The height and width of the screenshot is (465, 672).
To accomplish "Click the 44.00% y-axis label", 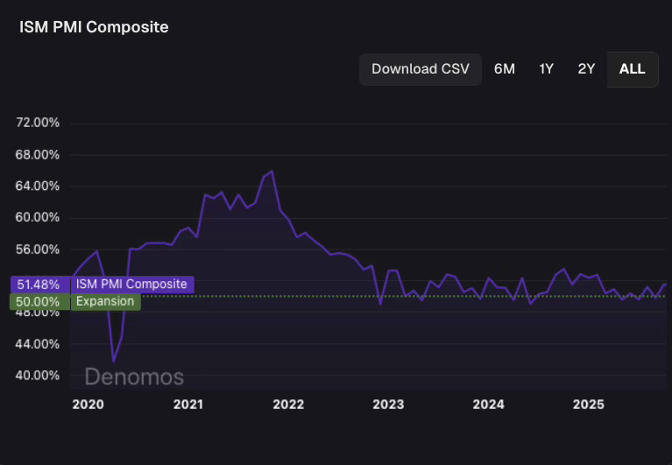I will pyautogui.click(x=38, y=344).
